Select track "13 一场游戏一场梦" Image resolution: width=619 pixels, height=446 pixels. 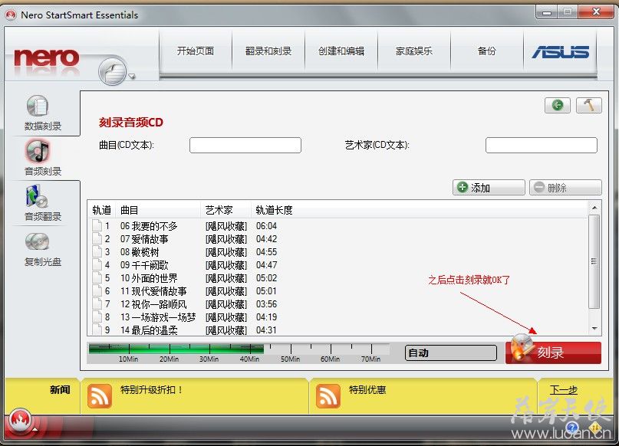pyautogui.click(x=158, y=317)
